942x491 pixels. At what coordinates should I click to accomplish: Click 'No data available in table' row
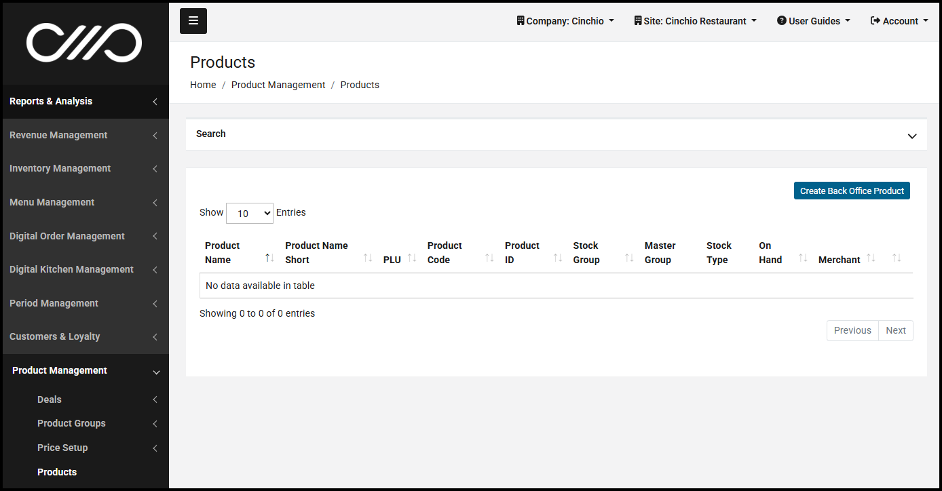point(557,286)
